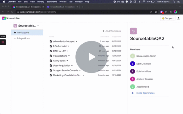This screenshot has height=114, width=183.
Task: Click the User-Acquisition file icon
Action: pyautogui.click(x=51, y=66)
